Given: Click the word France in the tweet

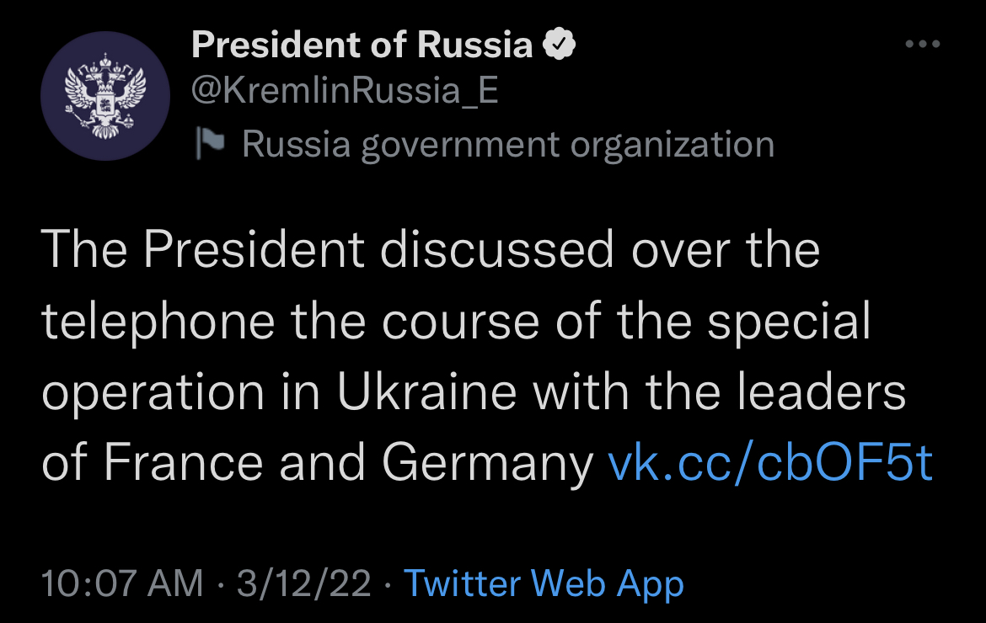Looking at the screenshot, I should point(184,462).
